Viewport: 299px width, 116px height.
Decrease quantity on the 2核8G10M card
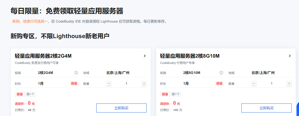[254, 83]
